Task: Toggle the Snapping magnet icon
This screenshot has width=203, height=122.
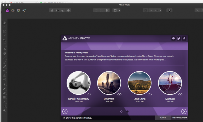Action: pyautogui.click(x=156, y=10)
